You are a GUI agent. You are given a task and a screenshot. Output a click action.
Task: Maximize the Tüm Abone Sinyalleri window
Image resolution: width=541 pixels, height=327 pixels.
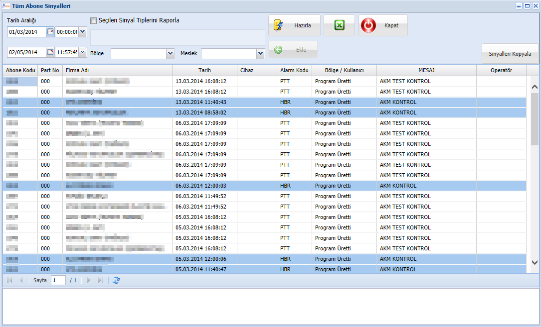click(x=527, y=6)
